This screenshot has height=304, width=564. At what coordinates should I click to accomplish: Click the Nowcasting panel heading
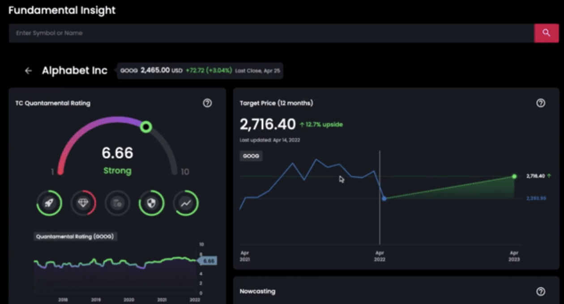click(x=257, y=291)
